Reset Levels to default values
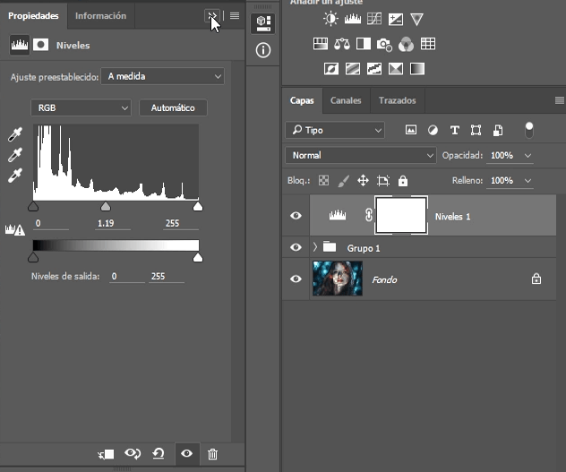 (159, 453)
